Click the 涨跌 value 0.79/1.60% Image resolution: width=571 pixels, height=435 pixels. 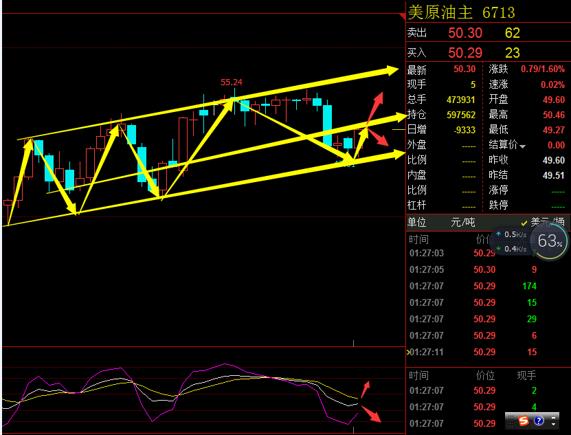(542, 69)
